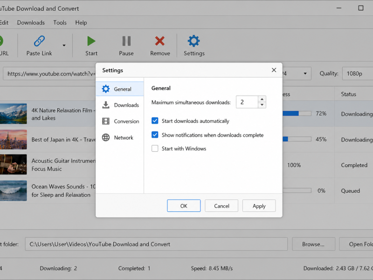The width and height of the screenshot is (373, 280).
Task: Select the Acoustic Guitar thumbnail
Action: [14, 164]
